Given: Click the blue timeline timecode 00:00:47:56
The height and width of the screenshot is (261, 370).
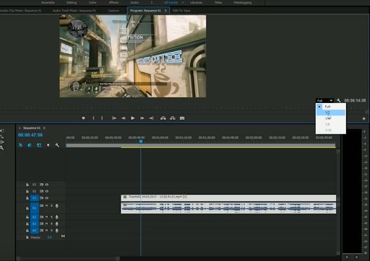Looking at the screenshot, I should [30, 135].
